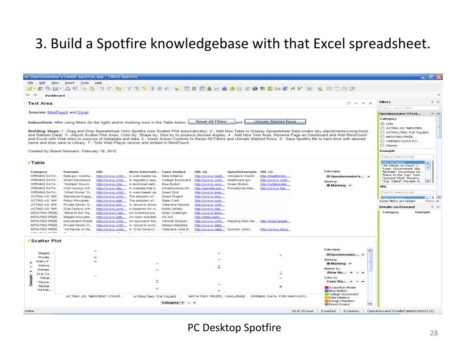This screenshot has width=466, height=349.
Task: Open the File menu
Action: pos(30,83)
